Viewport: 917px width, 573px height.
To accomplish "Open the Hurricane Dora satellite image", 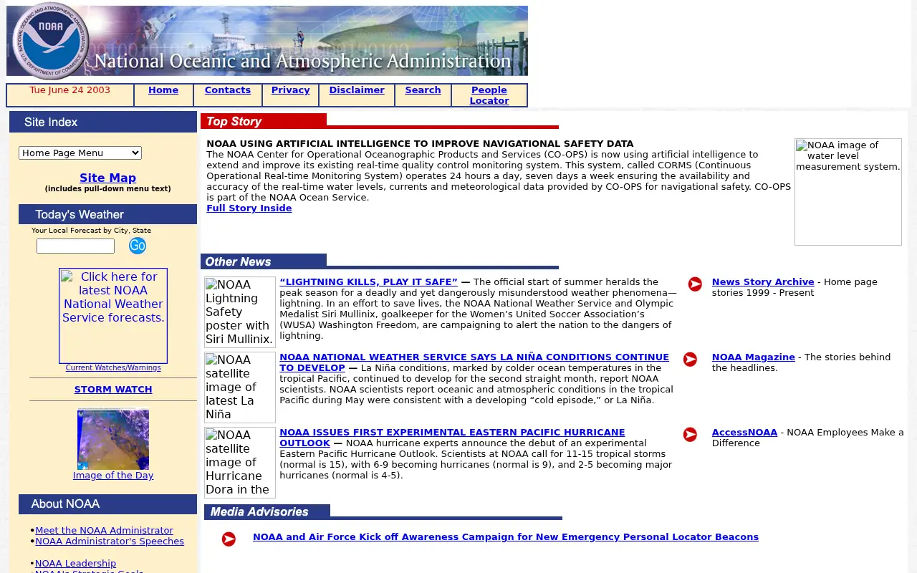I will [240, 463].
